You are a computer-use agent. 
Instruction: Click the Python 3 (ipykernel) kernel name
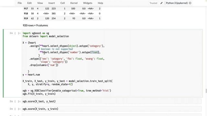(177, 3)
